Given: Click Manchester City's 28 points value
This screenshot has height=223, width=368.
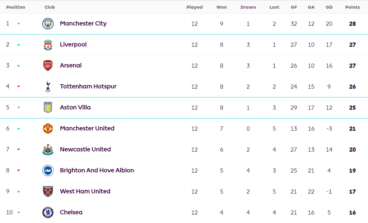Looking at the screenshot, I should (352, 24).
